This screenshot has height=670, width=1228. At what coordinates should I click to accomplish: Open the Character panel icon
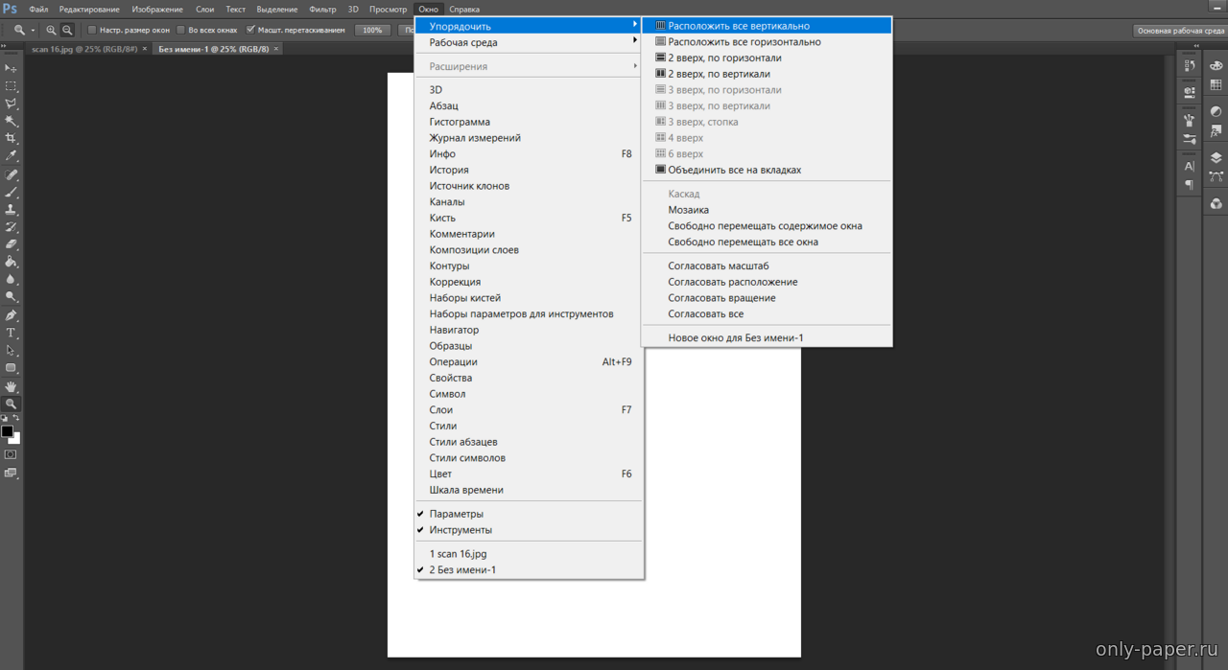click(x=1190, y=166)
